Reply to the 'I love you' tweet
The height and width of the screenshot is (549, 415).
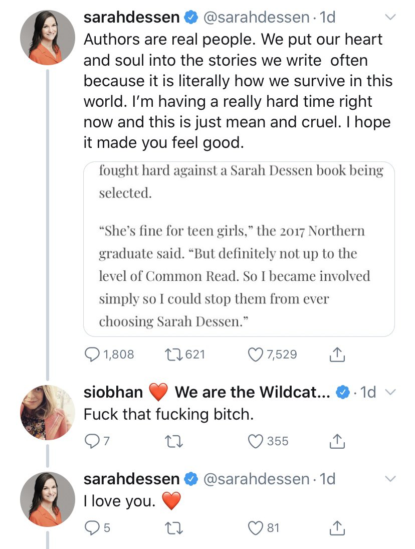(x=91, y=527)
